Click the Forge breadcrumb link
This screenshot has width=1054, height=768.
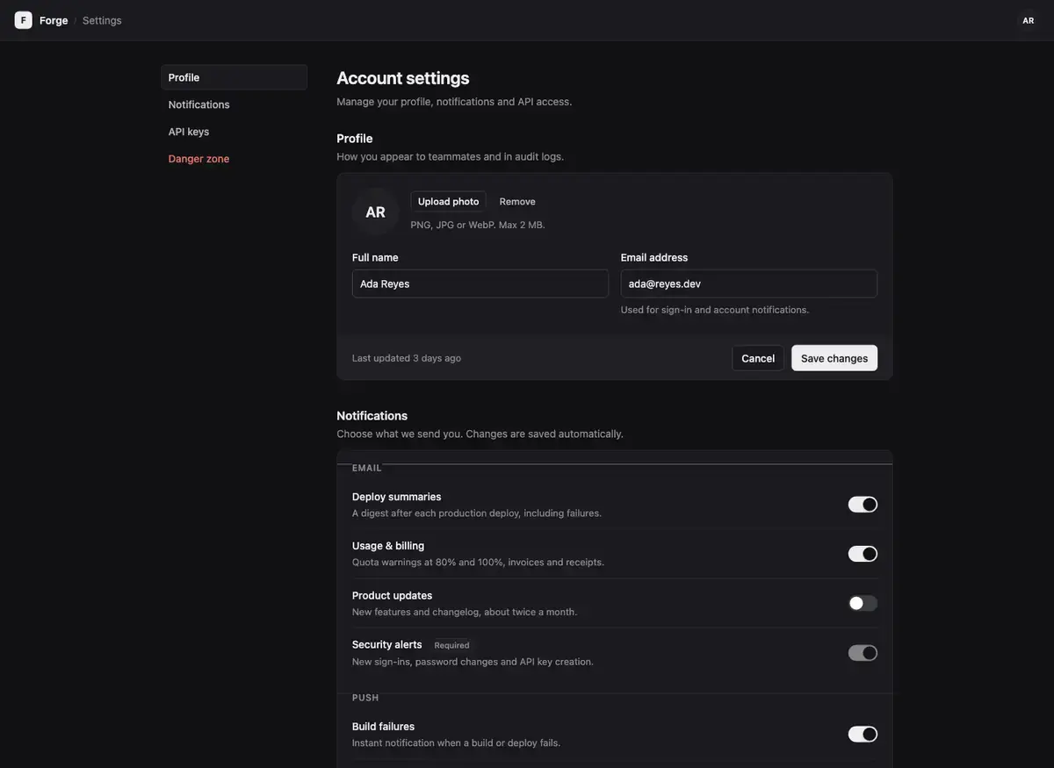54,20
